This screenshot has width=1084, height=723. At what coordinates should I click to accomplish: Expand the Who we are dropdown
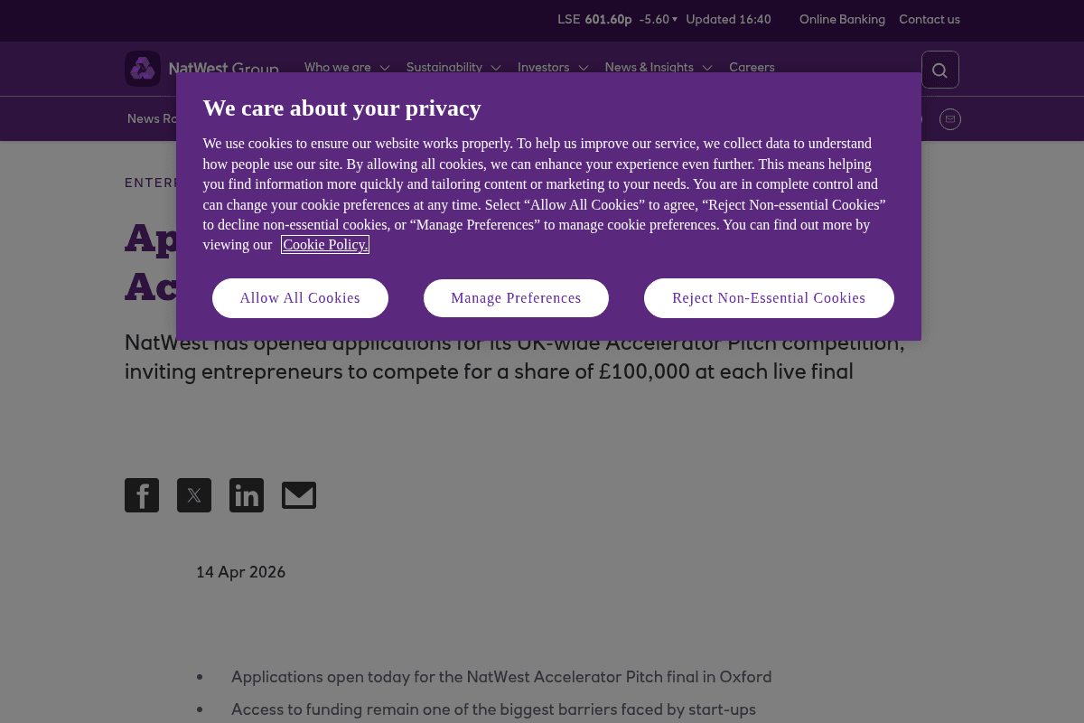coord(385,68)
